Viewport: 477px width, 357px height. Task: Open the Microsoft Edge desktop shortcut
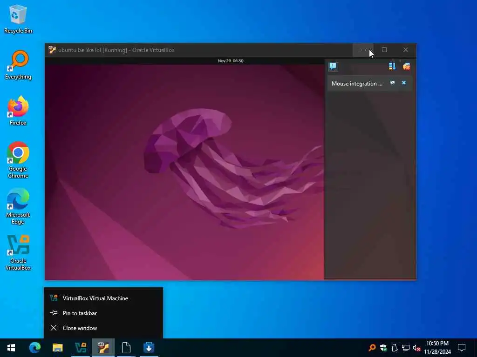click(18, 206)
